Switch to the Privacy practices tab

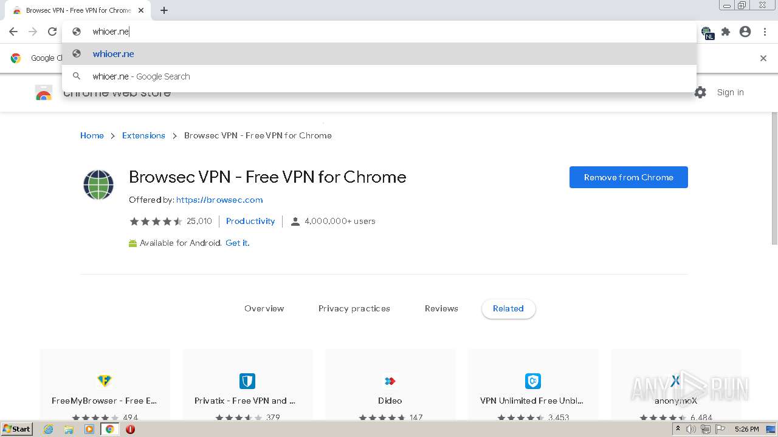[354, 308]
